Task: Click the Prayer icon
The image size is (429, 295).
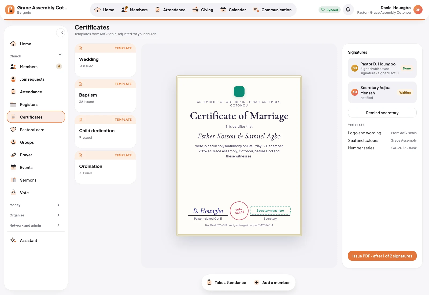Action: [x=13, y=155]
